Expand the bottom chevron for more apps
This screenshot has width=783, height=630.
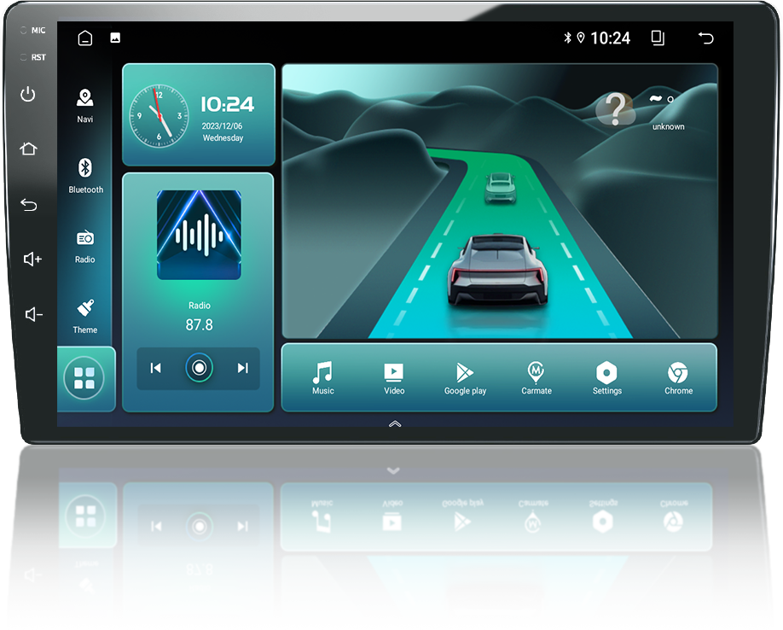pyautogui.click(x=394, y=423)
